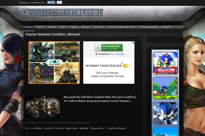This screenshot has width=205, height=136.
Task: Click the Снайпер Прицел tag
Action: pos(117,128)
